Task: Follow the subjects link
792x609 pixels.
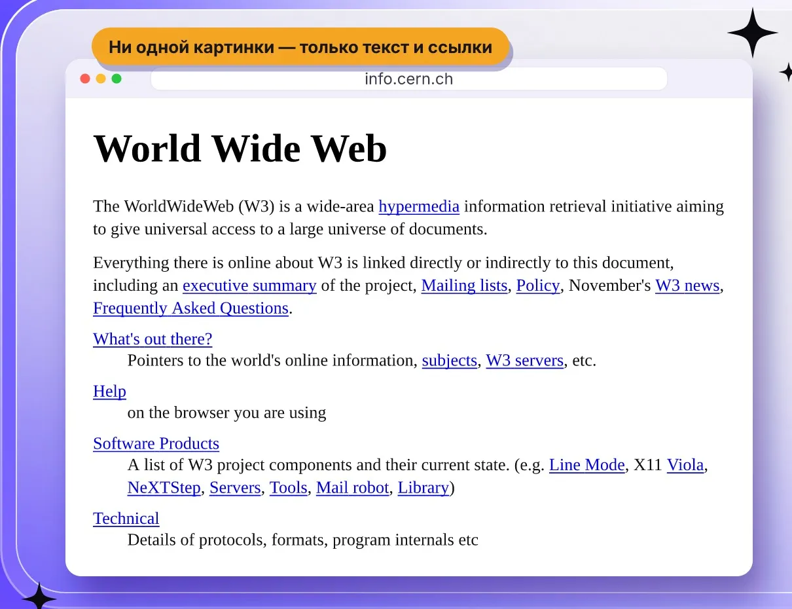Action: click(x=450, y=361)
